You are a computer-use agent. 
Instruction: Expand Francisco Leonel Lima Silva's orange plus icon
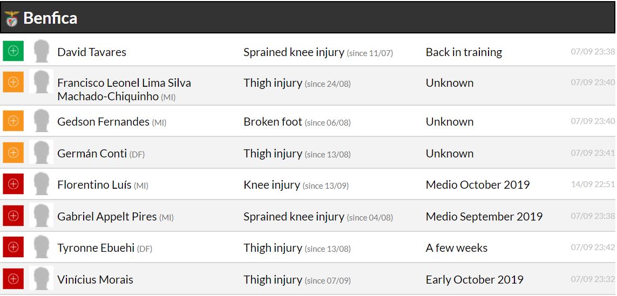click(13, 82)
